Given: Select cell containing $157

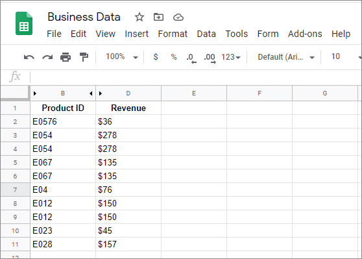Looking at the screenshot, I should point(128,244).
